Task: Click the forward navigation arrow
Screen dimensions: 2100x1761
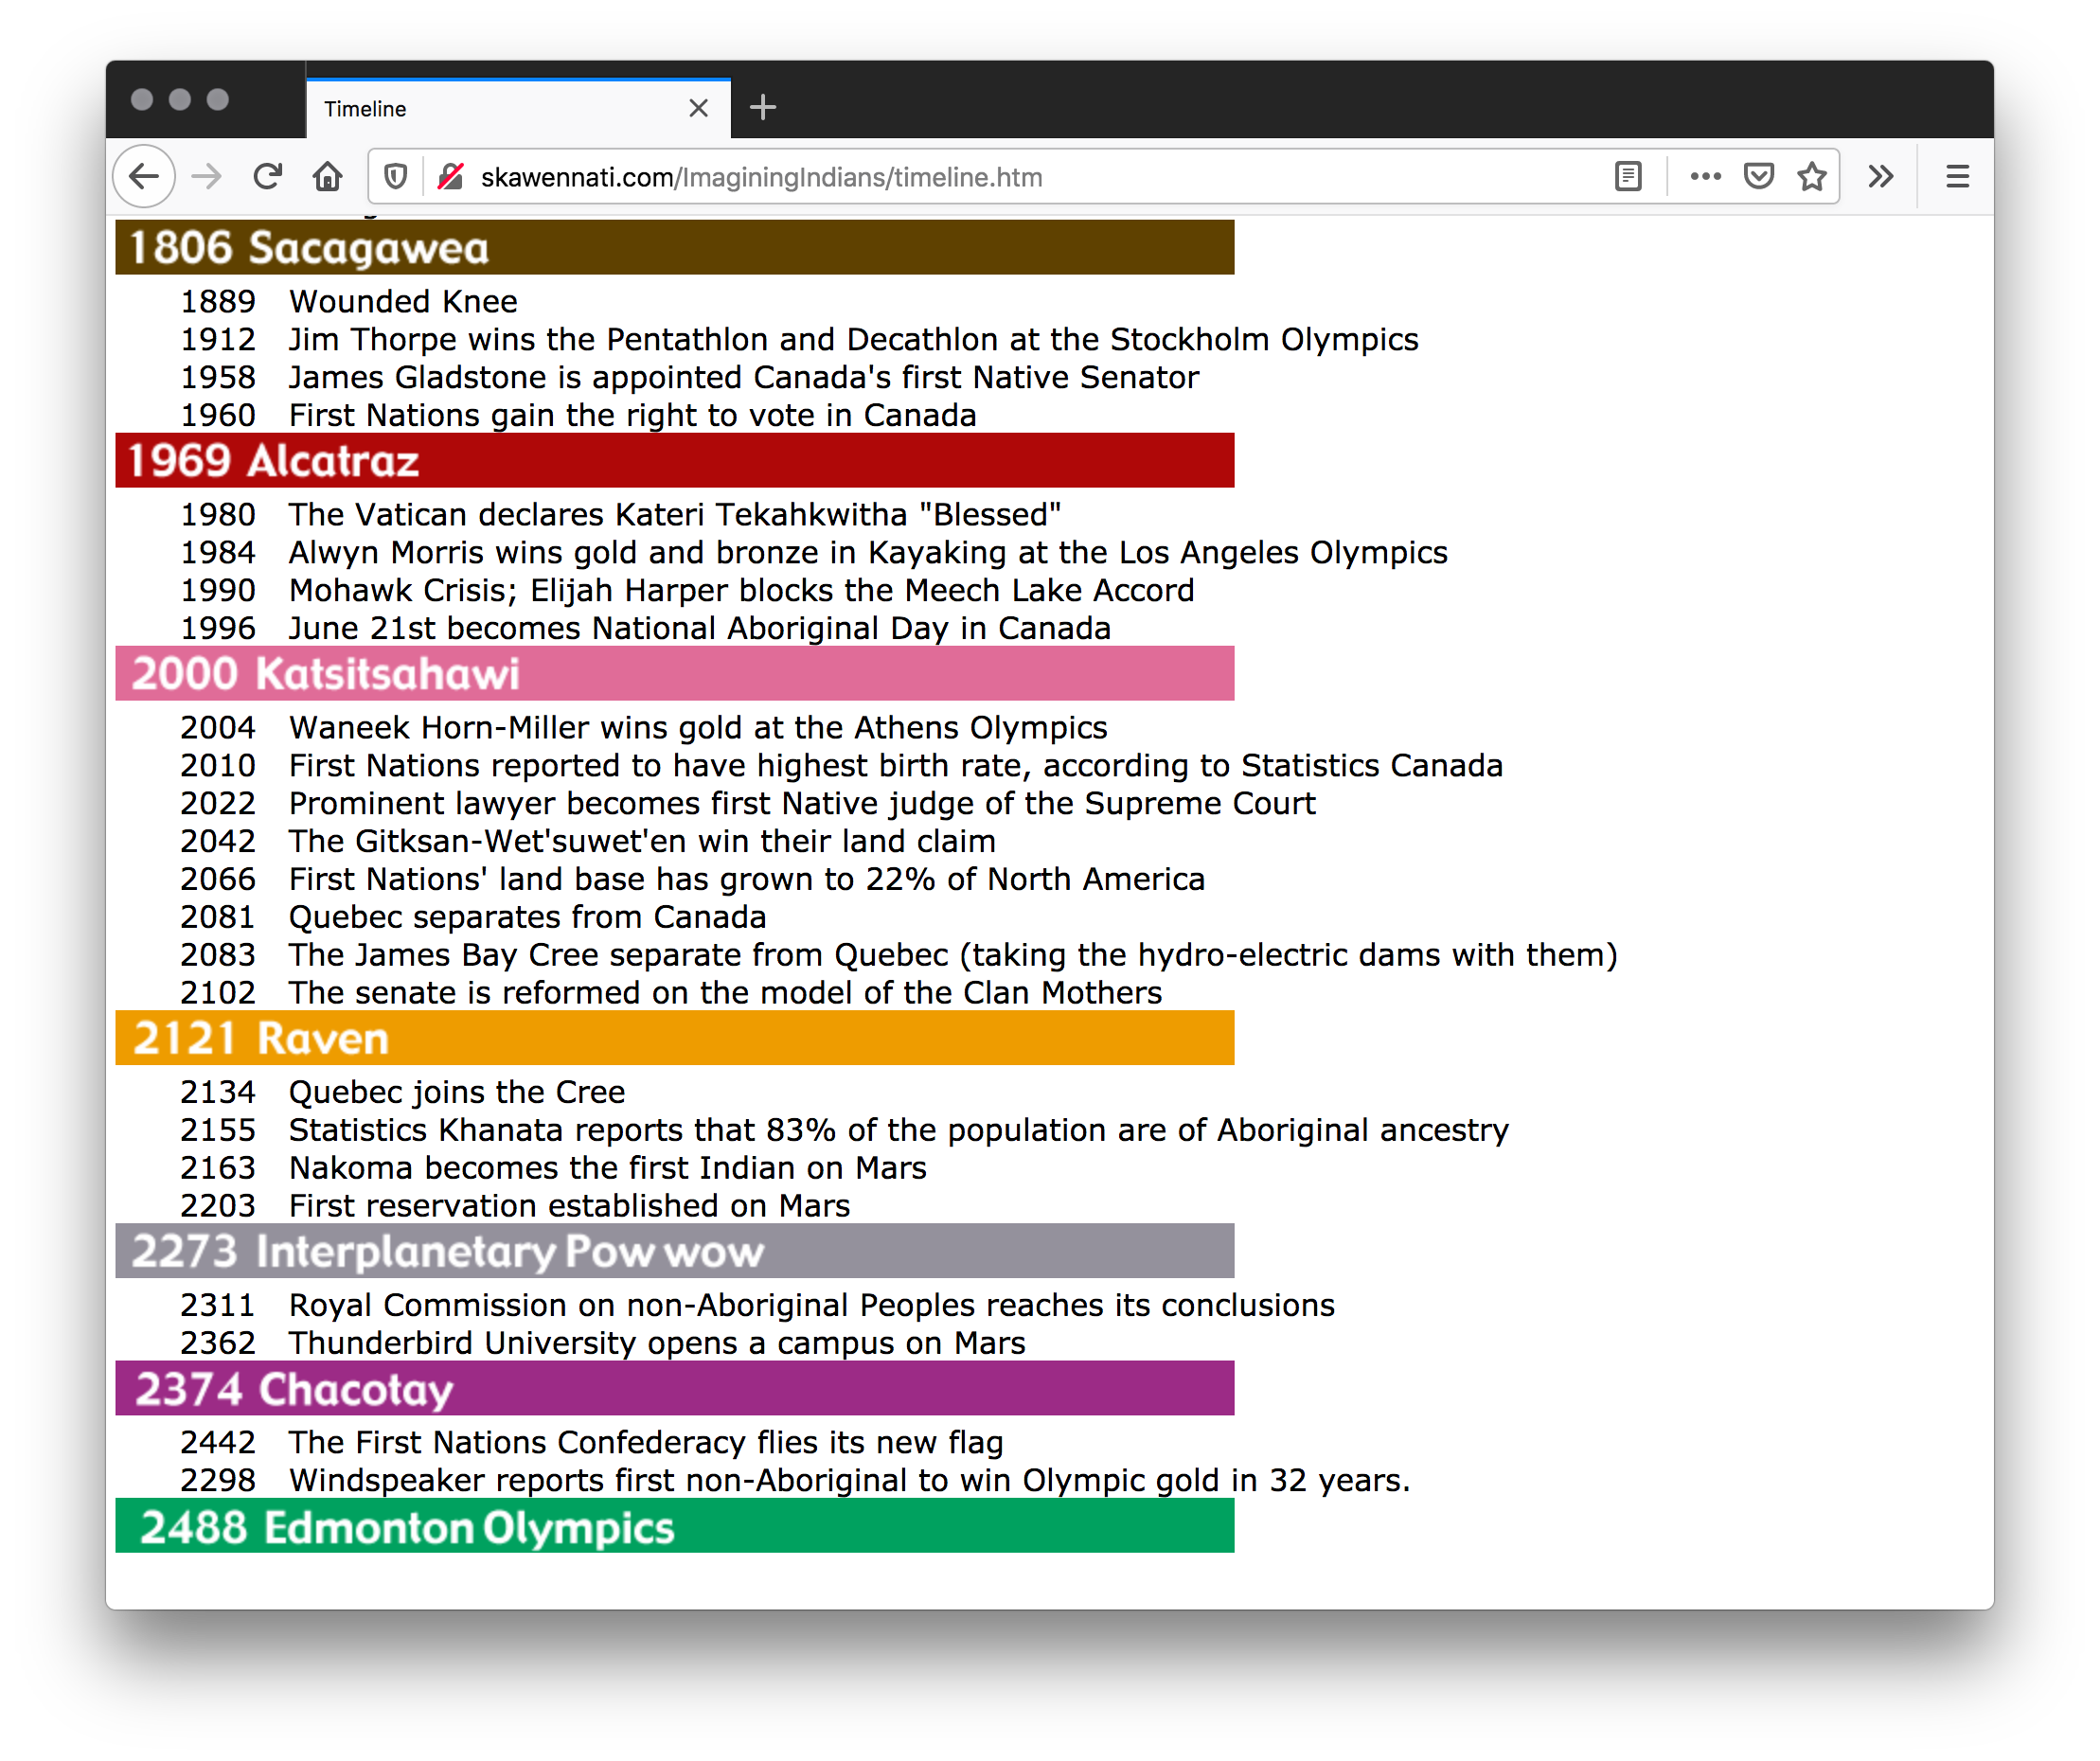Action: coord(207,177)
